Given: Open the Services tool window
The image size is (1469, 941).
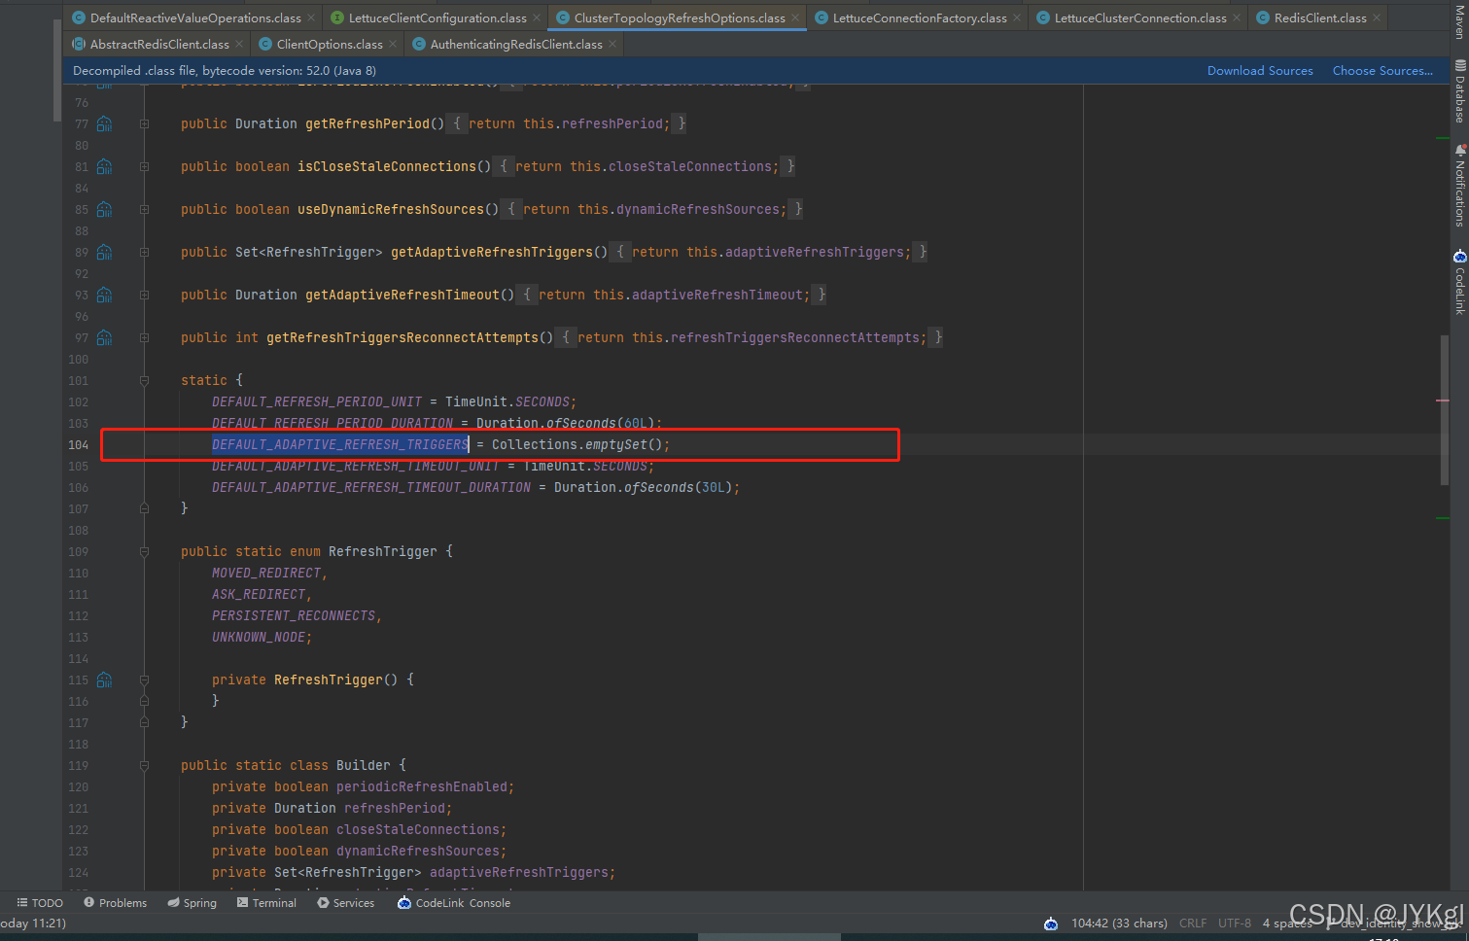Looking at the screenshot, I should click(345, 903).
